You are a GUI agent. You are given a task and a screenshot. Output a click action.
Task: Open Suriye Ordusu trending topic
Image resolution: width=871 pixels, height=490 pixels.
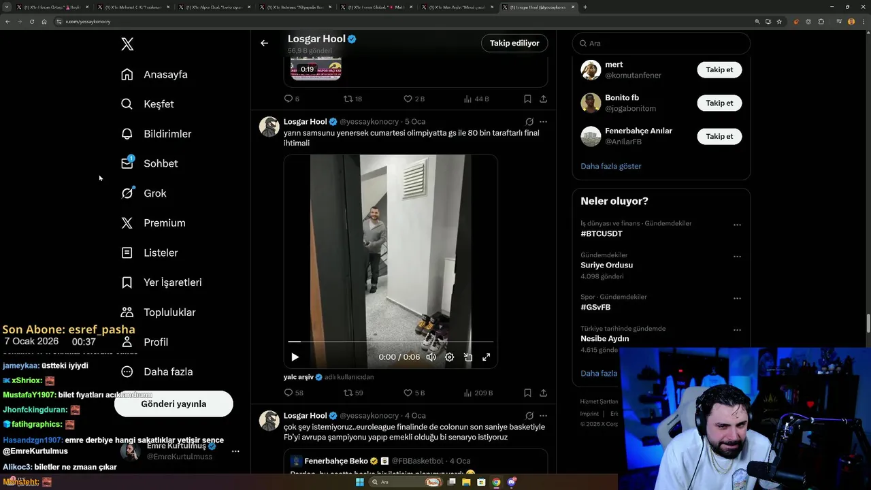pyautogui.click(x=606, y=265)
